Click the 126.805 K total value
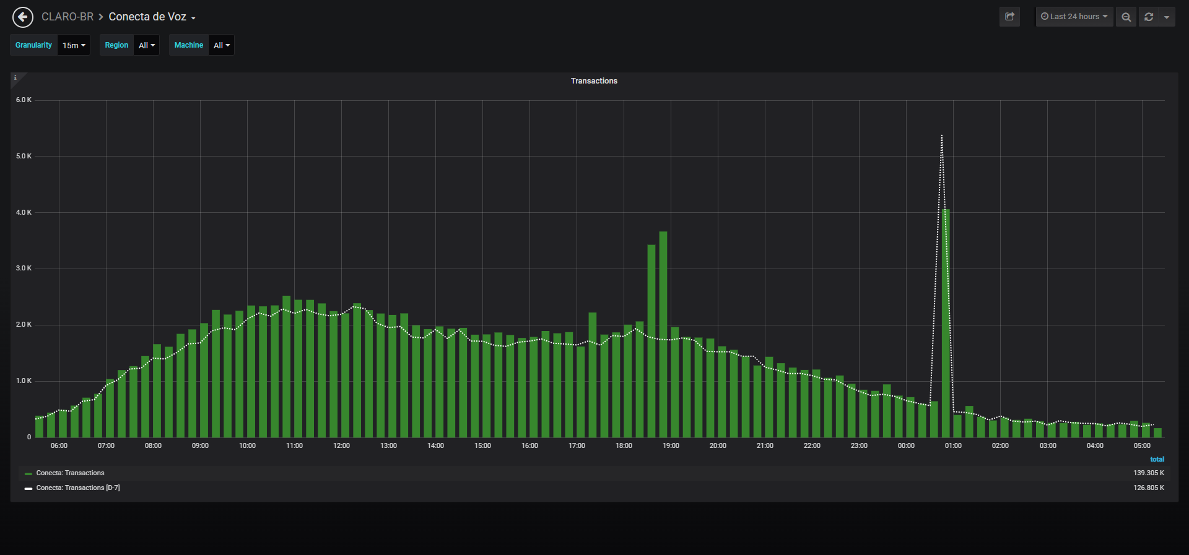Image resolution: width=1189 pixels, height=555 pixels. 1149,488
